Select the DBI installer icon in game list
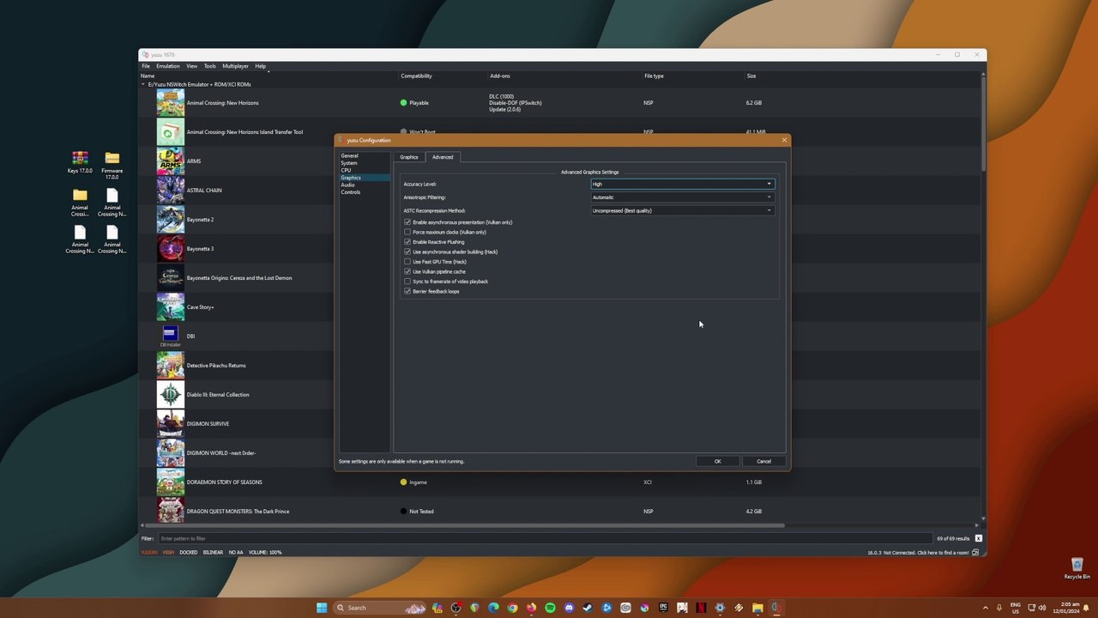Screen dimensions: 1098x618 [x=170, y=336]
